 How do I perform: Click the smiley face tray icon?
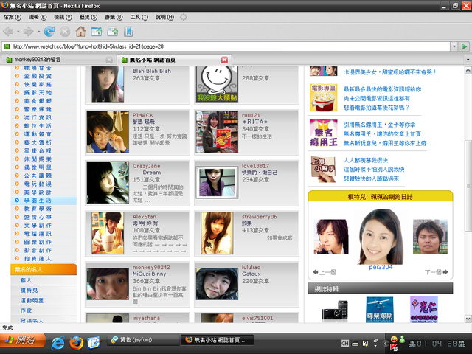(x=393, y=339)
